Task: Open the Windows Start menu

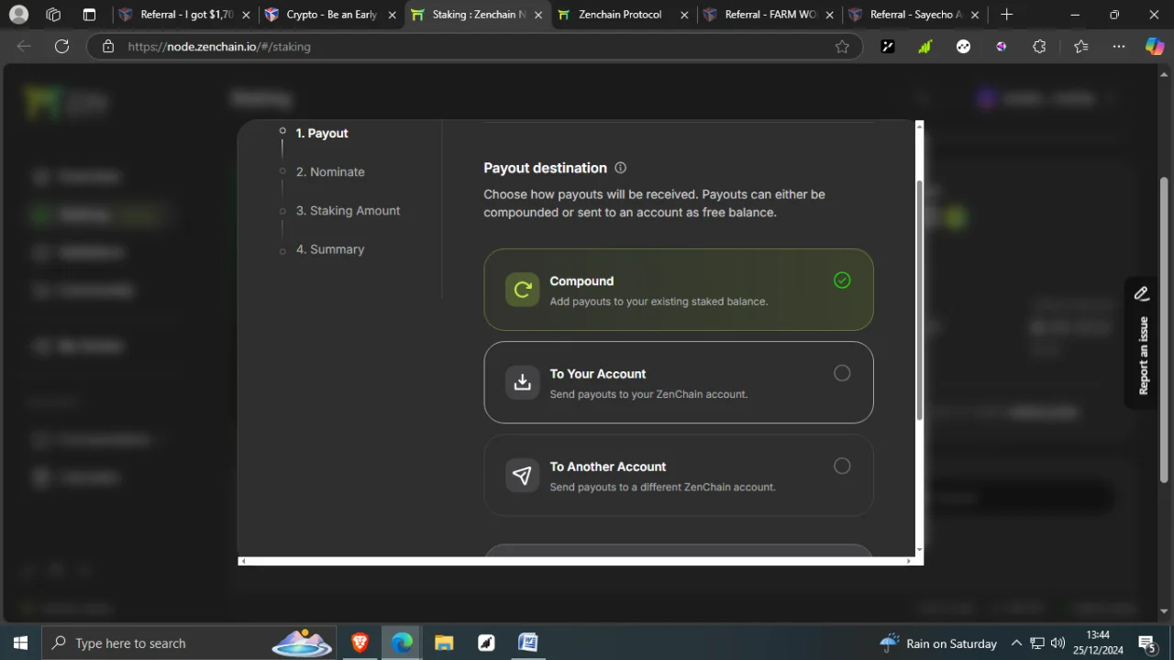Action: coord(20,643)
